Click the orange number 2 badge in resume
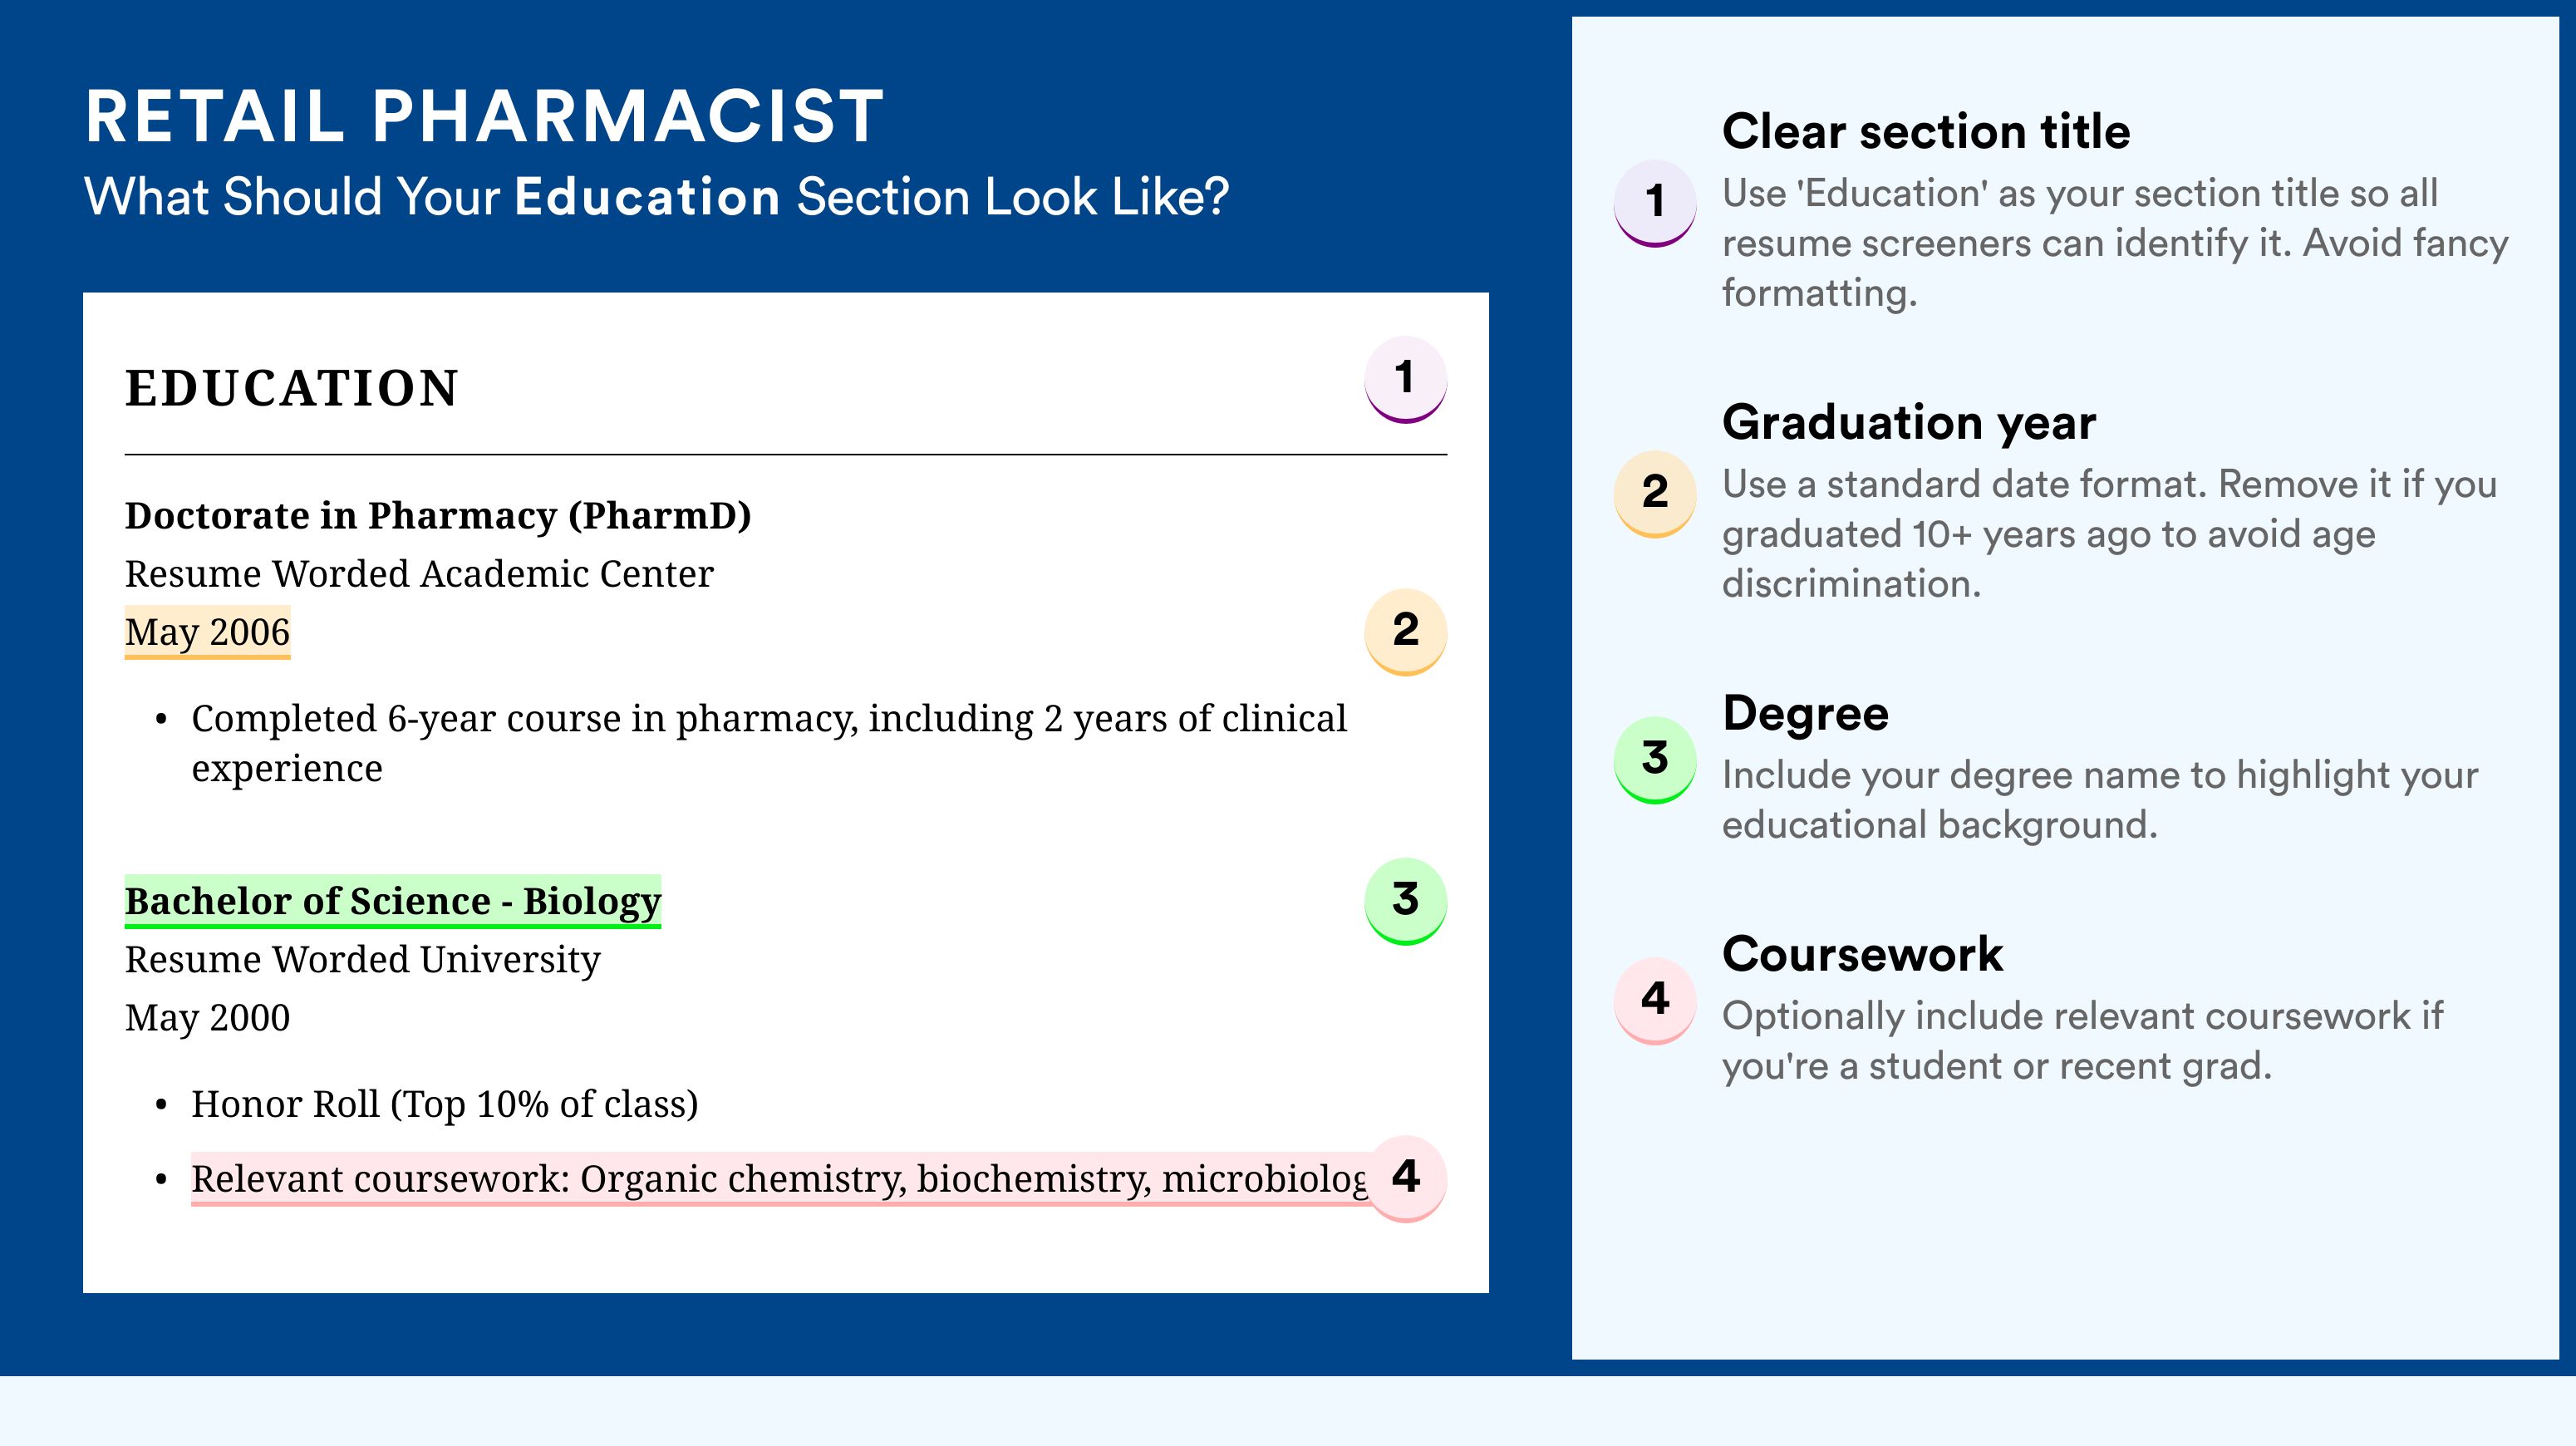Image resolution: width=2576 pixels, height=1446 pixels. pyautogui.click(x=1405, y=631)
